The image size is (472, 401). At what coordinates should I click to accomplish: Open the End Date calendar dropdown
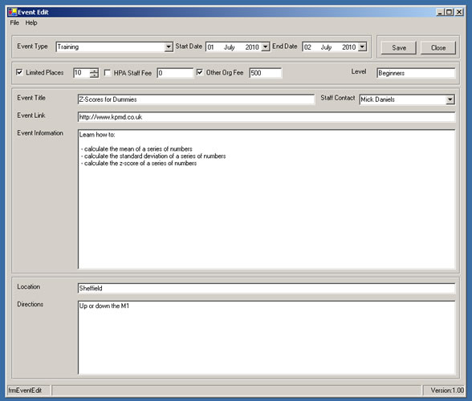362,47
